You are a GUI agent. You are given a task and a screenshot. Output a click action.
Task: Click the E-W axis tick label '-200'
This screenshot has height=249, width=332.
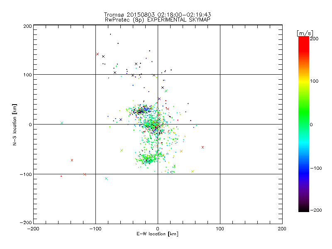click(33, 229)
